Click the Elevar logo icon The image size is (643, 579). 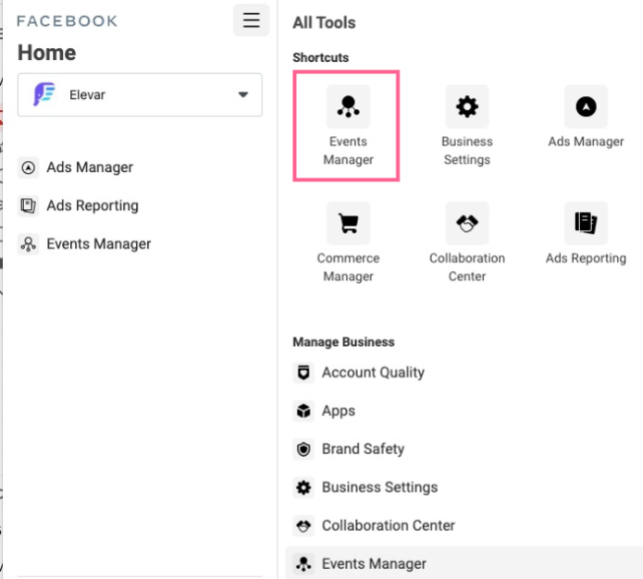click(43, 94)
